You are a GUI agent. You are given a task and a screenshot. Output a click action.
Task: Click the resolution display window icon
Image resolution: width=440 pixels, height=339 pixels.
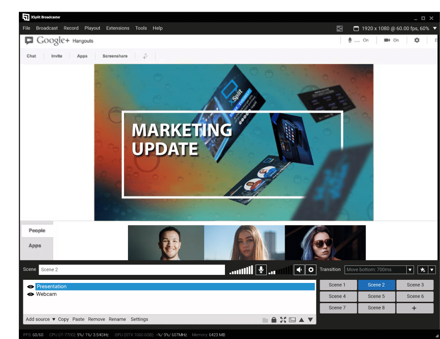[356, 28]
